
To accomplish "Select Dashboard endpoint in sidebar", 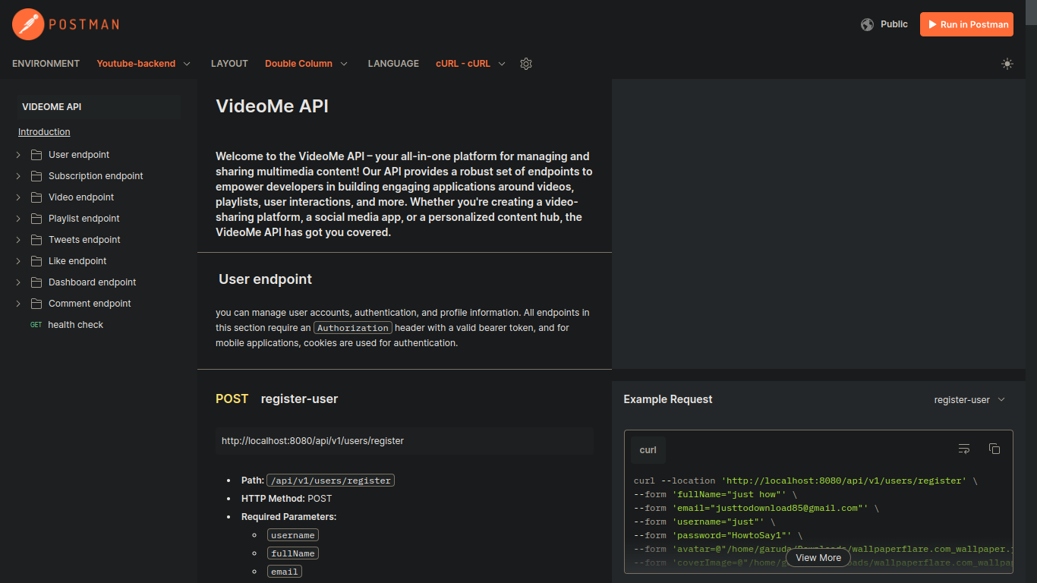I will [93, 282].
